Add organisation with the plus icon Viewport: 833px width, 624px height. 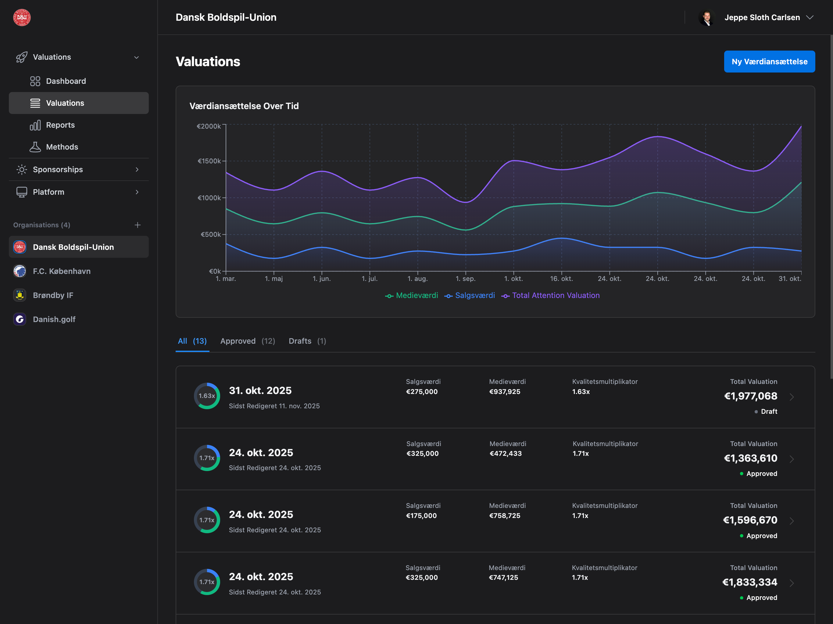(138, 225)
